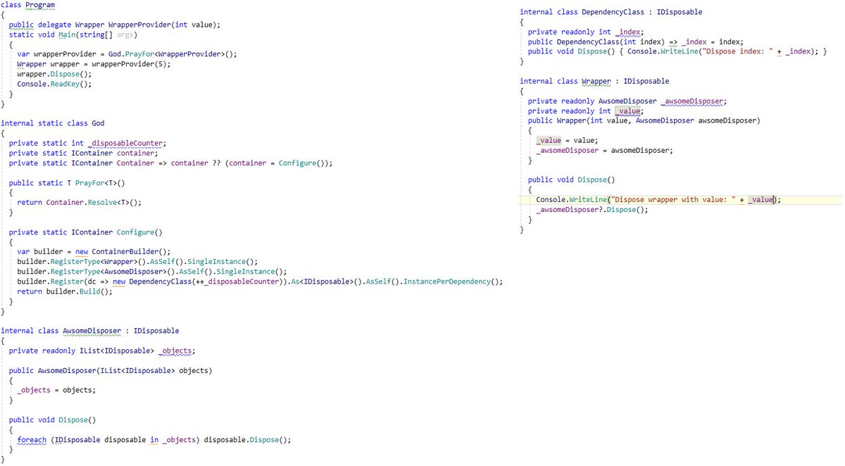
Task: Click the 'private readonly int _value;' line
Action: 586,111
